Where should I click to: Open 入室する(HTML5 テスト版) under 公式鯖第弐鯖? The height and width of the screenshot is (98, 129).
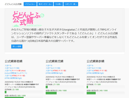pyautogui.click(x=56, y=71)
